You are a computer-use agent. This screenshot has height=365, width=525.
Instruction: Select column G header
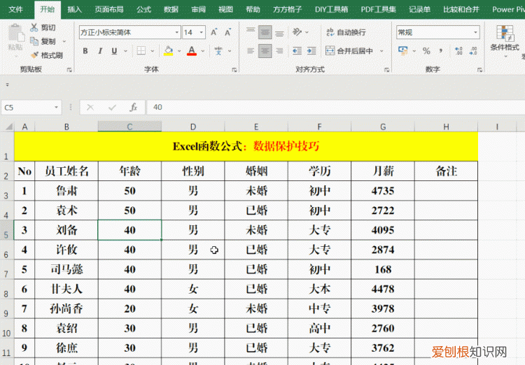383,127
